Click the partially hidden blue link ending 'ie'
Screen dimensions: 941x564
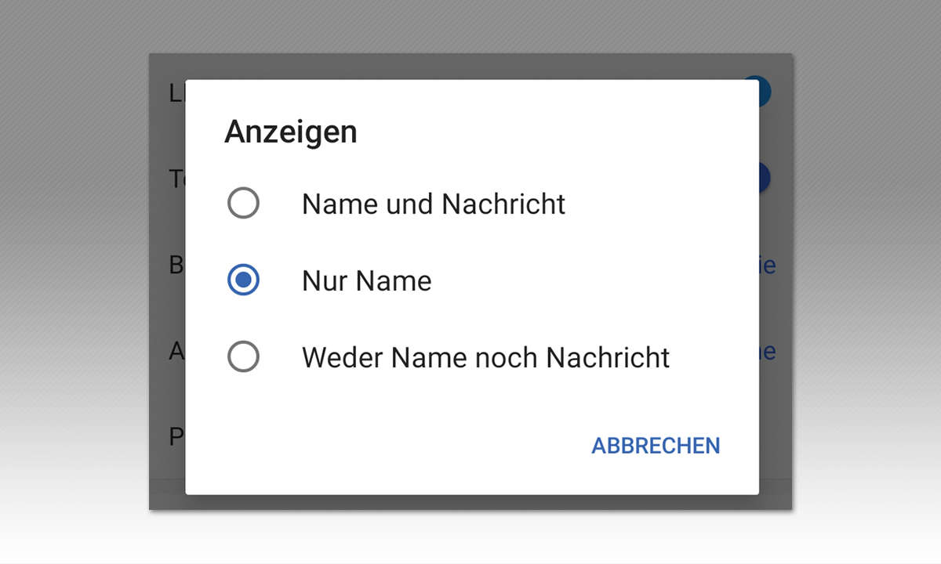pos(768,266)
